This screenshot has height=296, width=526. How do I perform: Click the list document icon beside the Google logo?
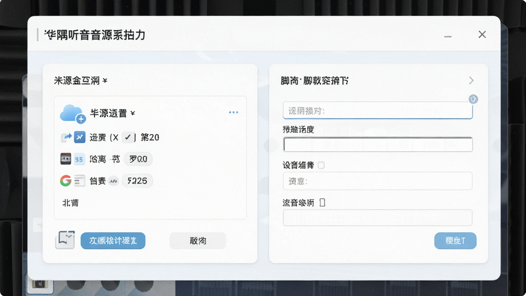tap(80, 181)
